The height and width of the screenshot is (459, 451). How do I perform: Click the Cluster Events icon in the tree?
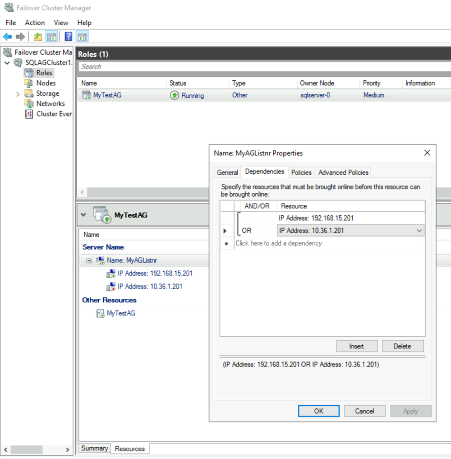29,114
